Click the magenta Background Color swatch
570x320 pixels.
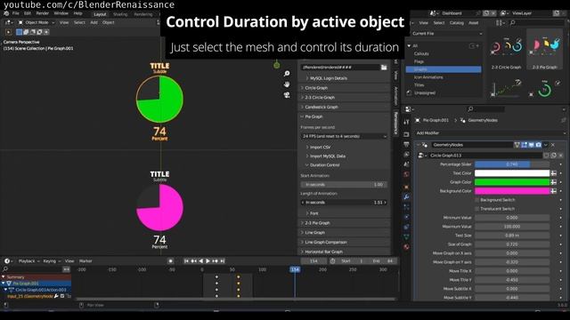(512, 191)
